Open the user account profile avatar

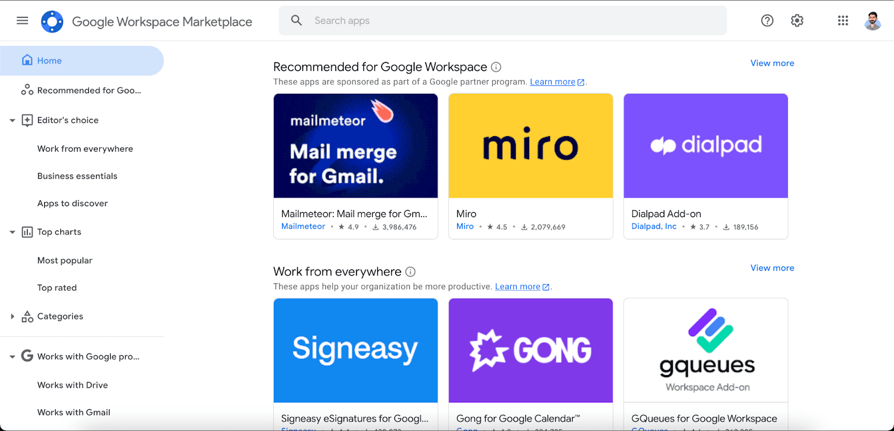872,21
